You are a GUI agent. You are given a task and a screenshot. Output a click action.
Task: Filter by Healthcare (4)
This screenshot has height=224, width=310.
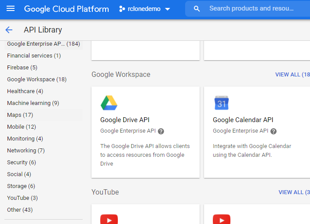pyautogui.click(x=25, y=91)
